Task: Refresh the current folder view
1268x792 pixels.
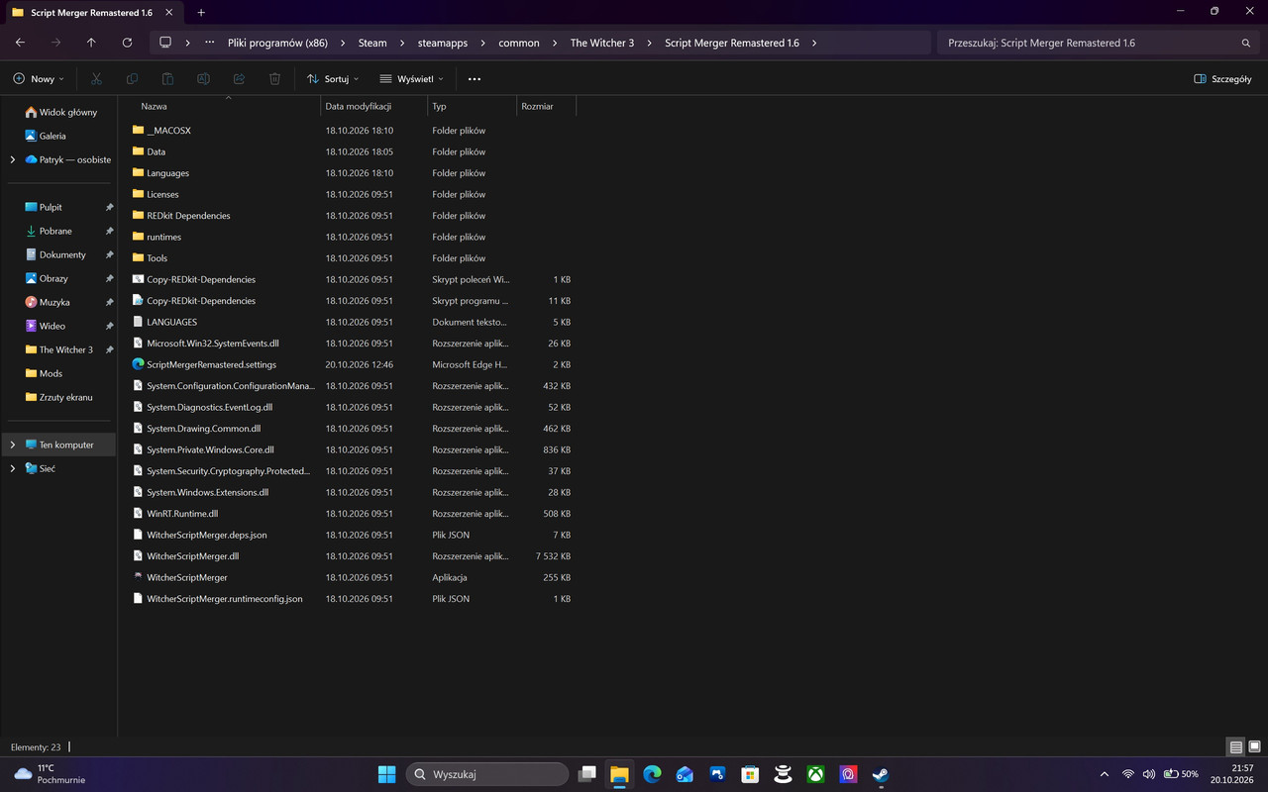Action: click(x=127, y=43)
